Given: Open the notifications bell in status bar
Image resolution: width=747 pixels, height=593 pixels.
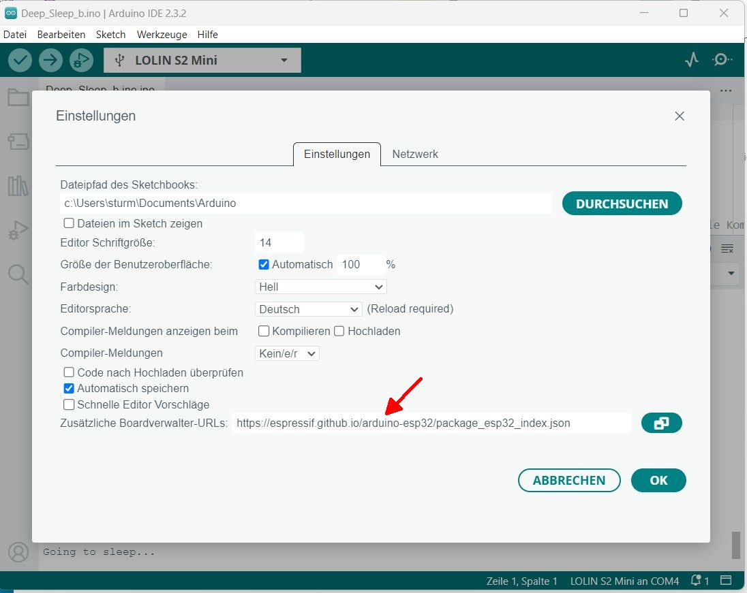Looking at the screenshot, I should [x=696, y=581].
